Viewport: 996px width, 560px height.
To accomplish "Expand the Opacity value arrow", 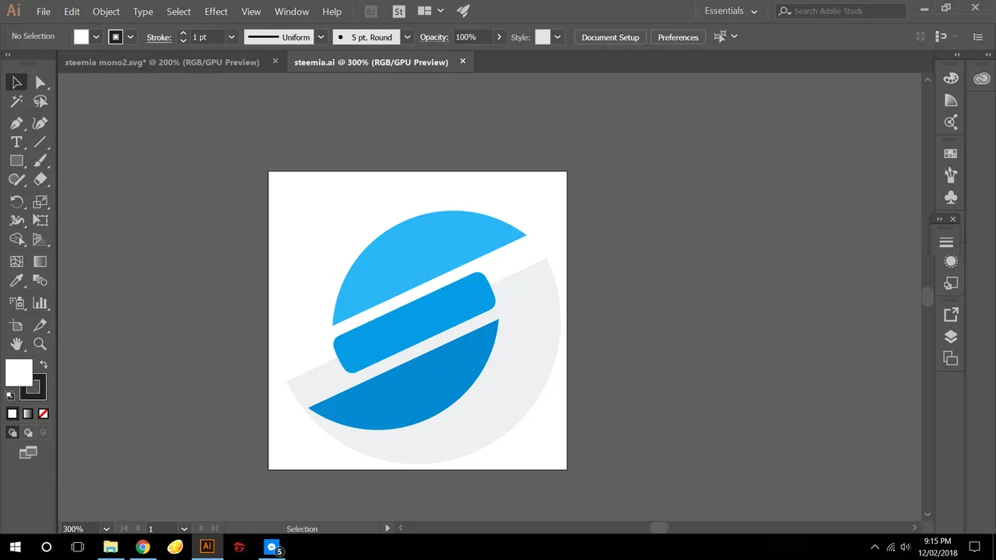I will (500, 37).
